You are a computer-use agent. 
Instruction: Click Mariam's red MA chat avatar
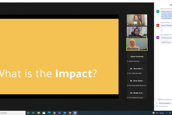(x=158, y=25)
